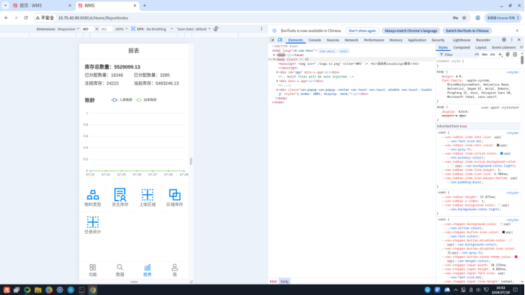Expand the van-popup div node

pyautogui.click(x=277, y=90)
